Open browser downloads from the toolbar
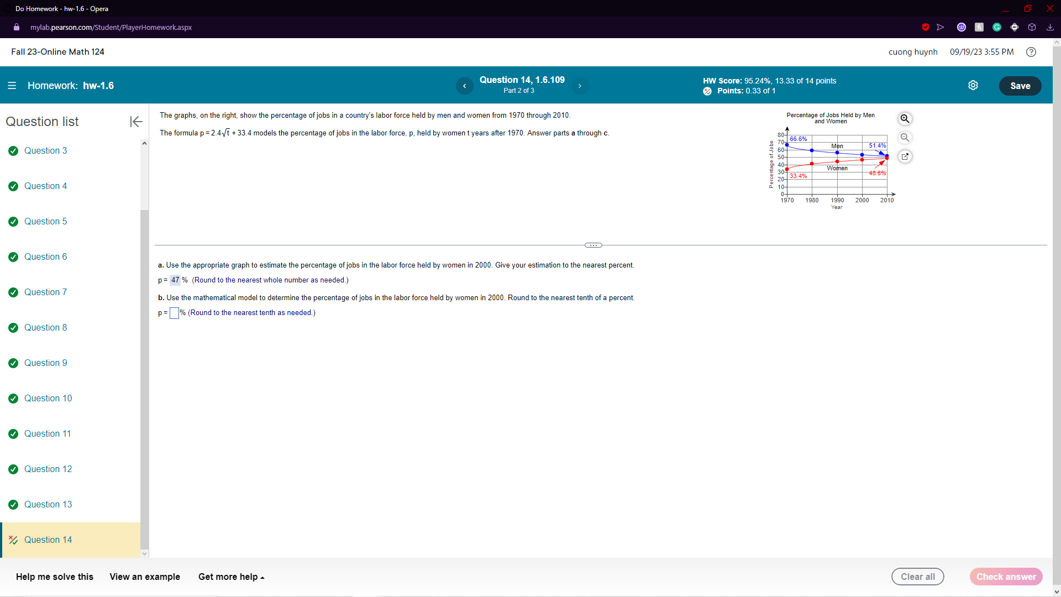This screenshot has width=1061, height=597. point(1049,27)
